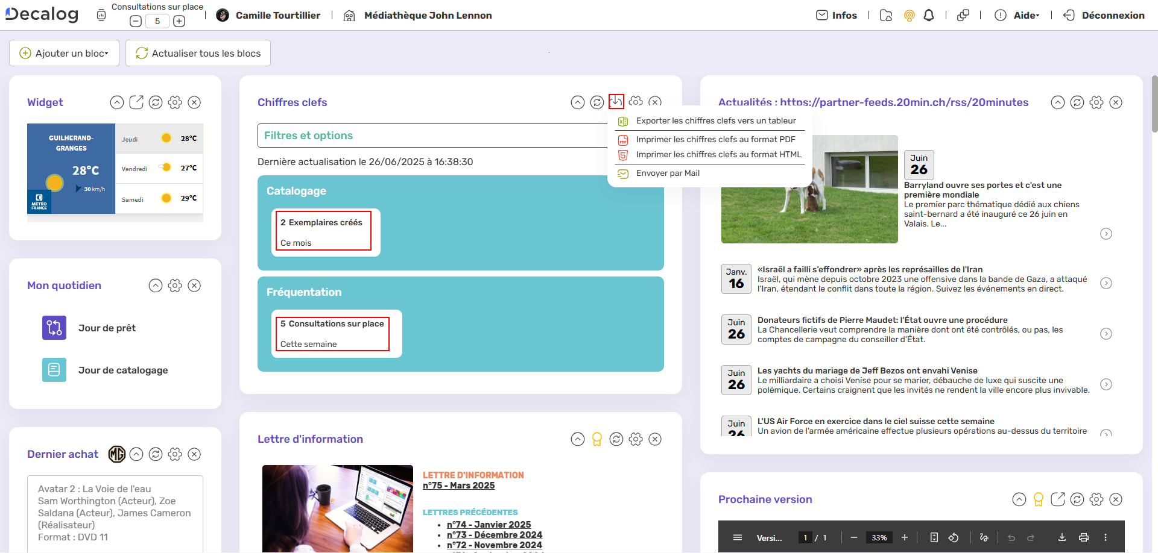Refresh the Chiffres clefs block
This screenshot has width=1158, height=553.
(596, 102)
